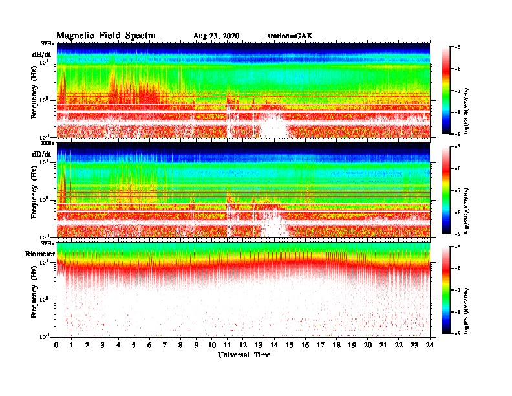Image resolution: width=512 pixels, height=396 pixels.
Task: Click hour 8 tick label on time axis
Action: tap(180, 345)
